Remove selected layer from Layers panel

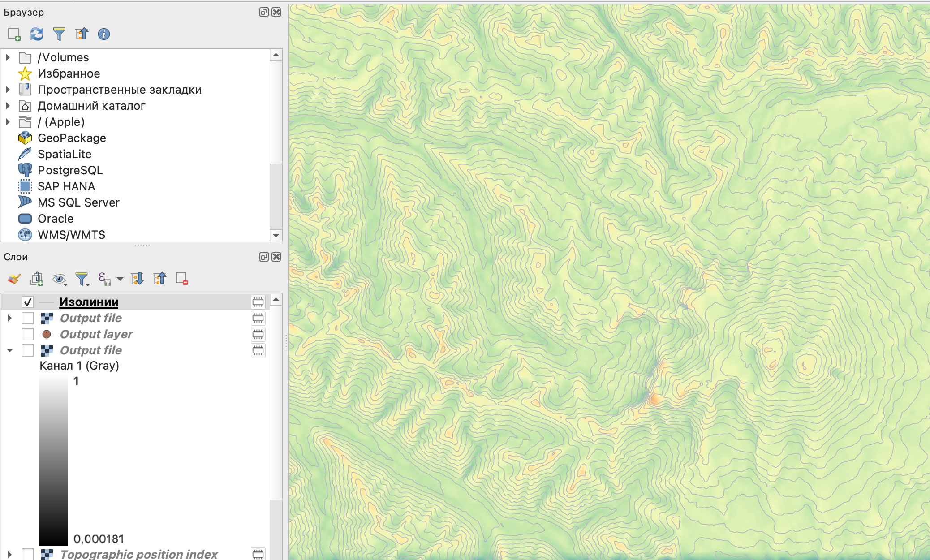(182, 279)
